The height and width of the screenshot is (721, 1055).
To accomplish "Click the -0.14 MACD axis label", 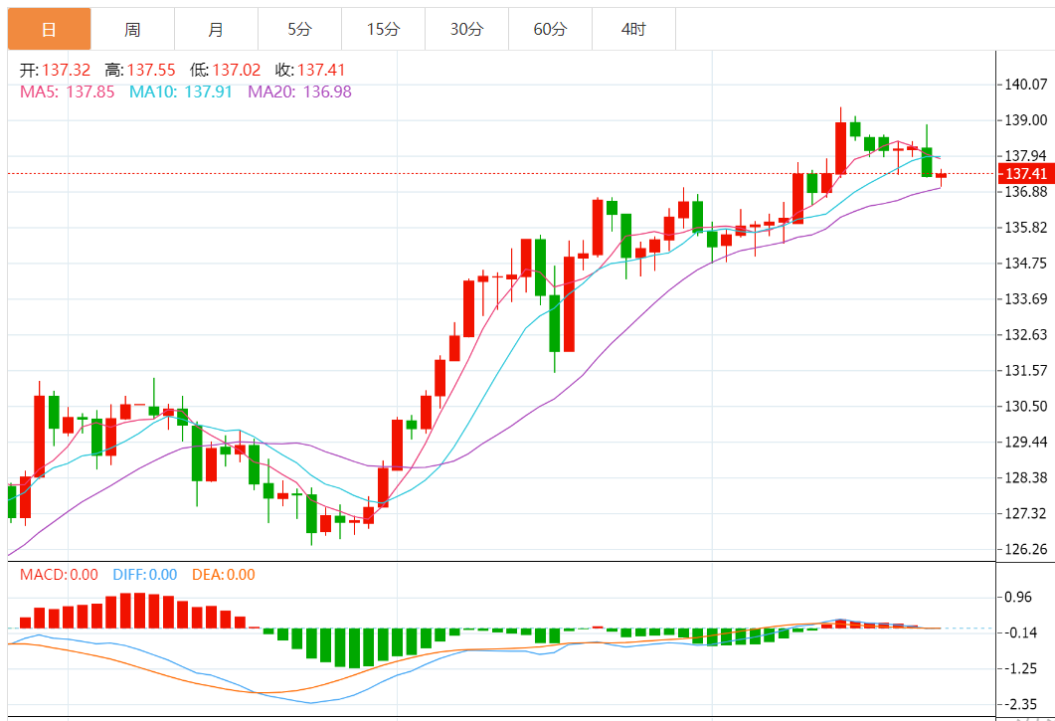I will [x=1020, y=632].
